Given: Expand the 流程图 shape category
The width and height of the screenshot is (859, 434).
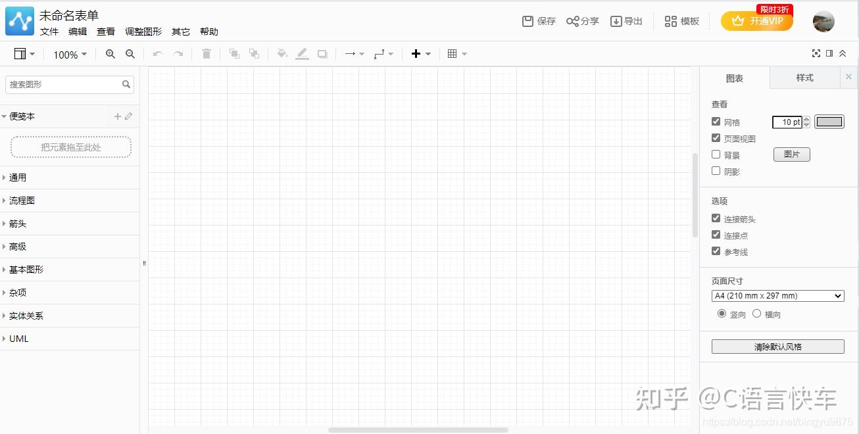Looking at the screenshot, I should coord(70,201).
